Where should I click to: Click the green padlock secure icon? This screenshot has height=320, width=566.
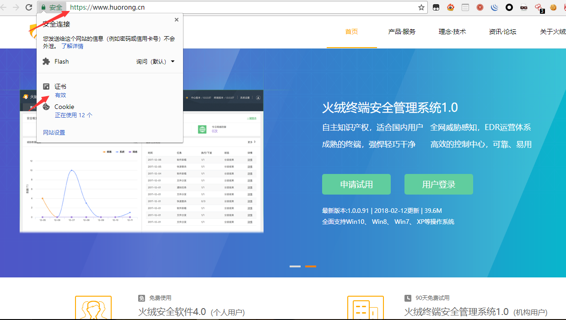tap(43, 7)
